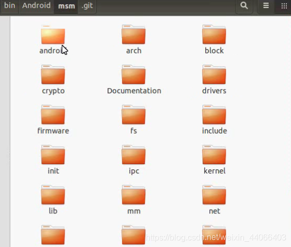Switch to grid view icon
This screenshot has width=291, height=247.
(284, 6)
